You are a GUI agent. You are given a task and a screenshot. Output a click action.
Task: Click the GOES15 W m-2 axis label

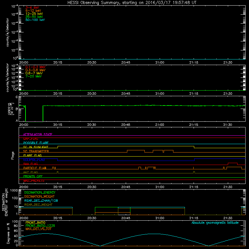tap(11, 109)
